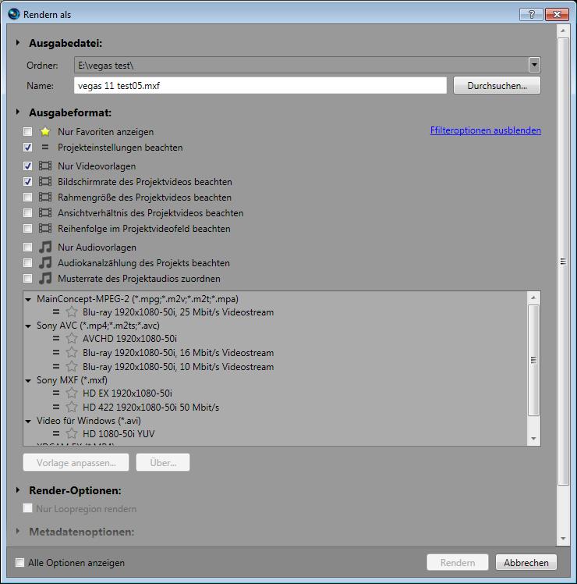Click the template list vertical scrollbar
Viewport: 577px width, 584px height.
pos(533,359)
